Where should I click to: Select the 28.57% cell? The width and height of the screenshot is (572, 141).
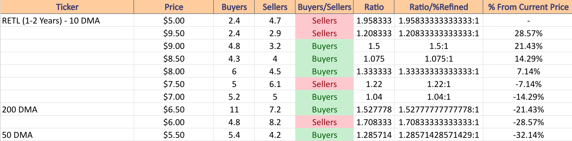(528, 33)
